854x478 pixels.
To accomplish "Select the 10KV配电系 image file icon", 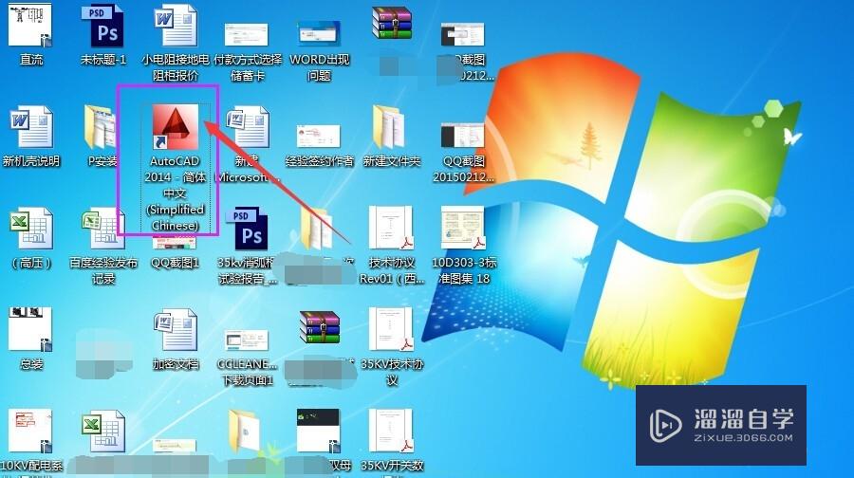I will tap(30, 431).
